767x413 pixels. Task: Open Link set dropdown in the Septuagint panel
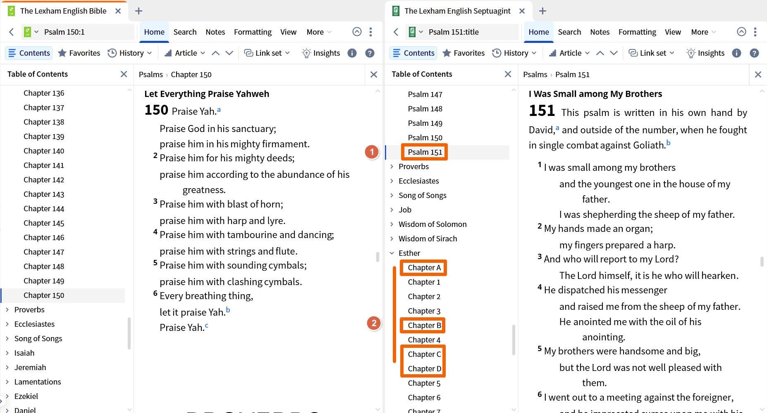click(652, 53)
